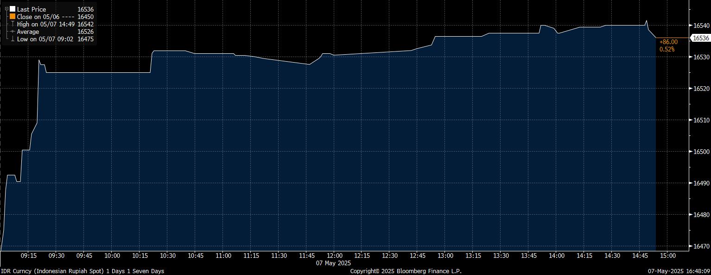Click the white Last Price color swatch
This screenshot has height=275, width=711.
click(x=13, y=9)
